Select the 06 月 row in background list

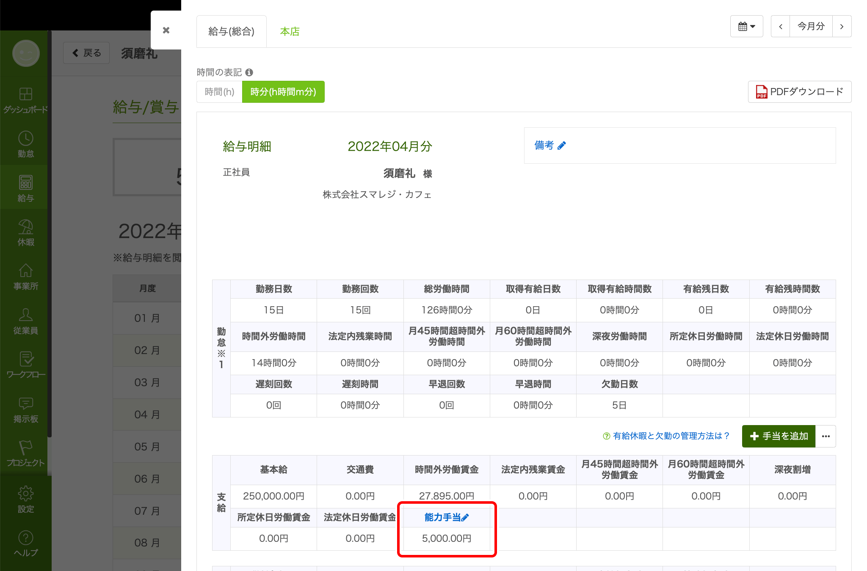pos(147,479)
